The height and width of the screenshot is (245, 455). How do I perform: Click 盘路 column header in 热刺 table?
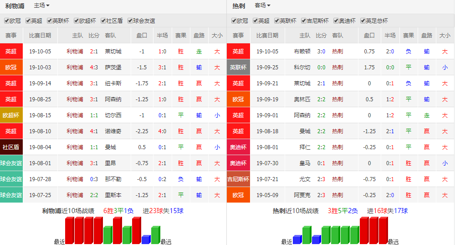[x=427, y=36]
